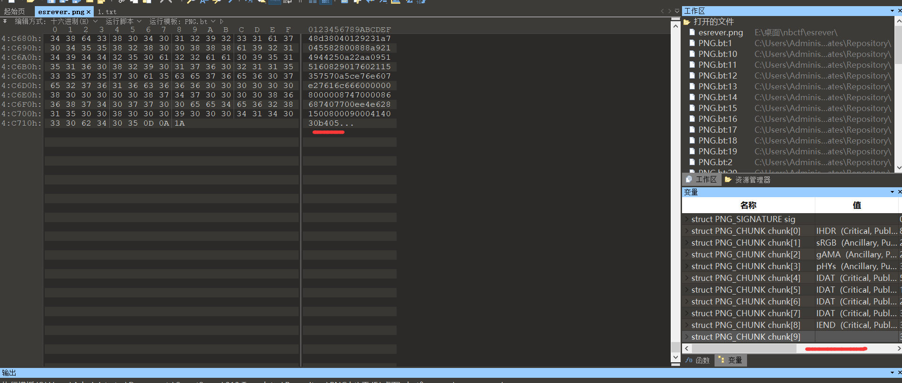This screenshot has height=383, width=902.
Task: Select PNG.bt:13 in the workspace list
Action: (718, 87)
